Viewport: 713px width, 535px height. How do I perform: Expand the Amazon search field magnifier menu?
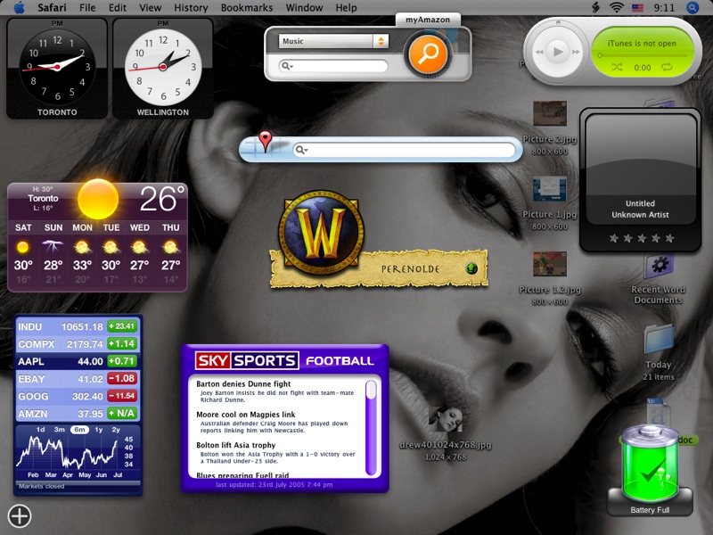[287, 66]
